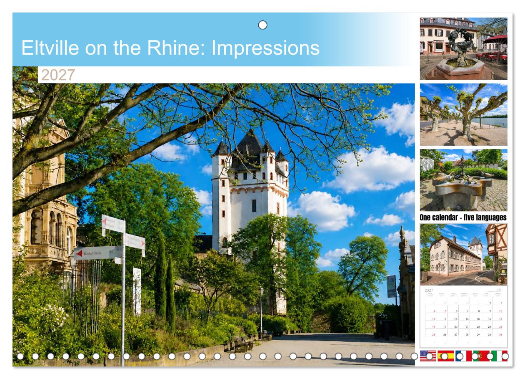
Task: Click the hanging hole at the top center
Action: pyautogui.click(x=262, y=25)
